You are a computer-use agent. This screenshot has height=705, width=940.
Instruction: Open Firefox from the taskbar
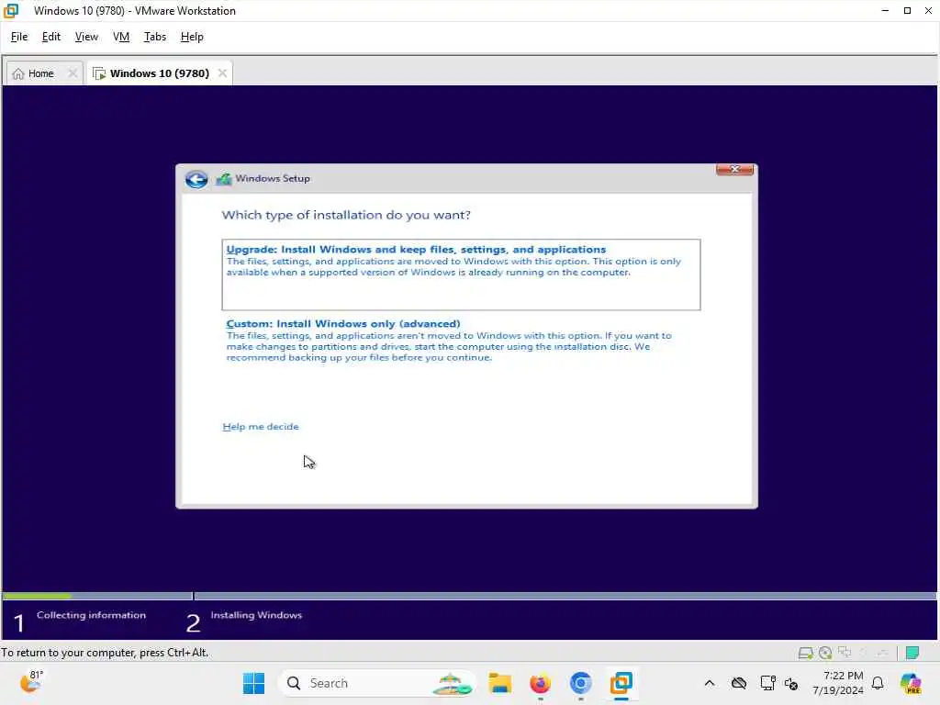(x=540, y=683)
